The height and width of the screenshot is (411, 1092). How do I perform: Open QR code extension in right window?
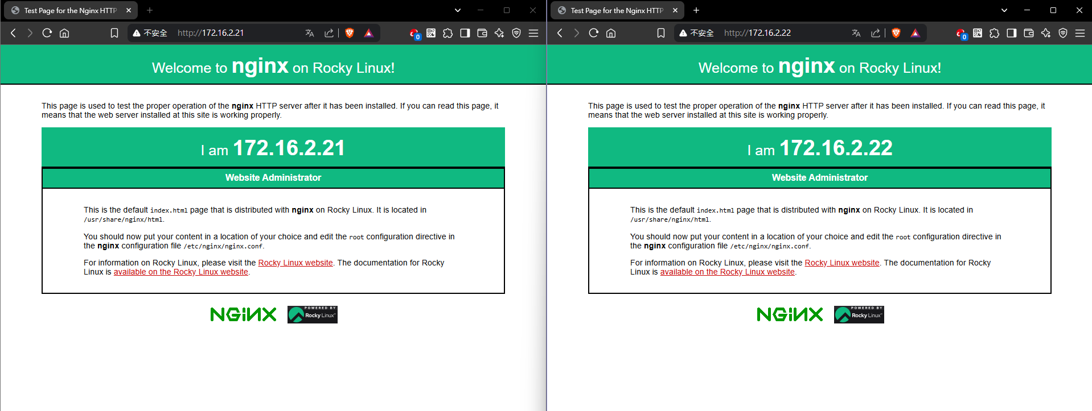978,33
